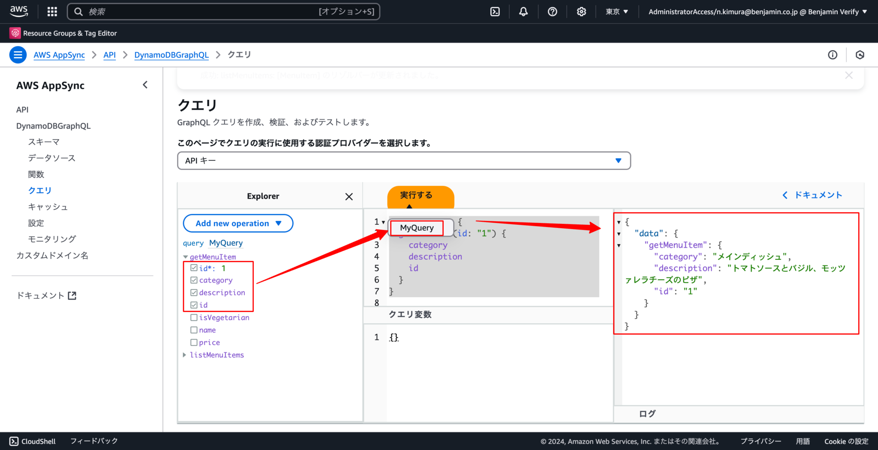Open the AWS services grid menu
Viewport: 878px width, 450px height.
click(x=52, y=12)
